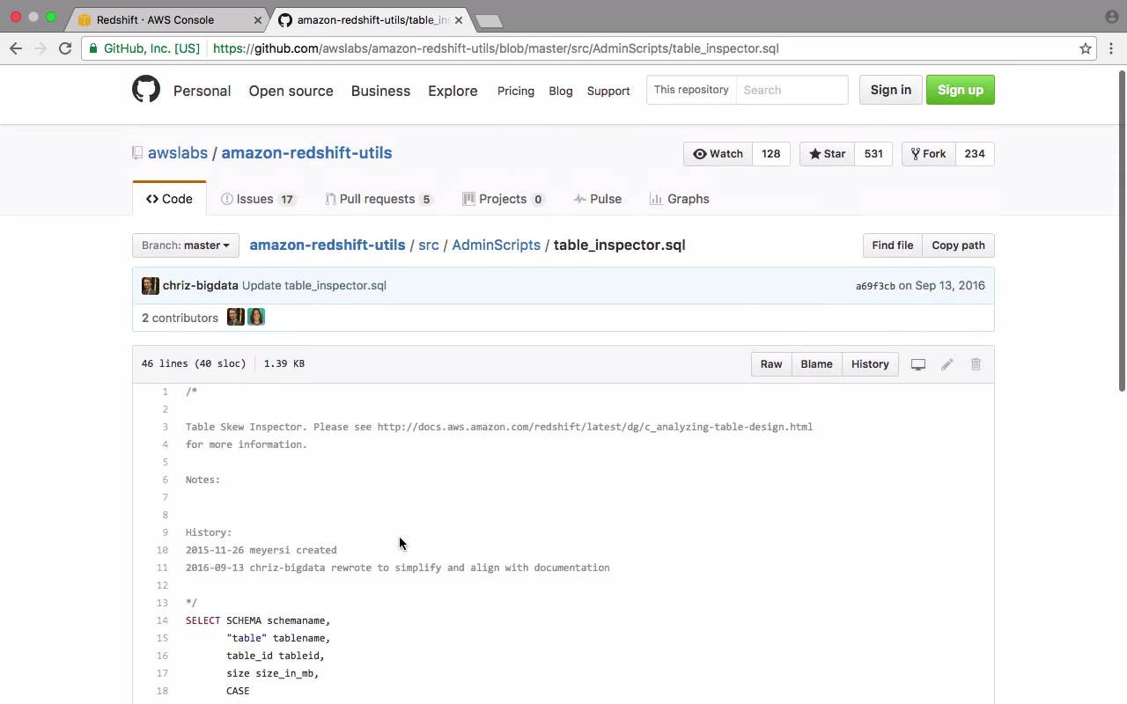Click the Copy path button
This screenshot has height=704, width=1127.
pos(958,246)
